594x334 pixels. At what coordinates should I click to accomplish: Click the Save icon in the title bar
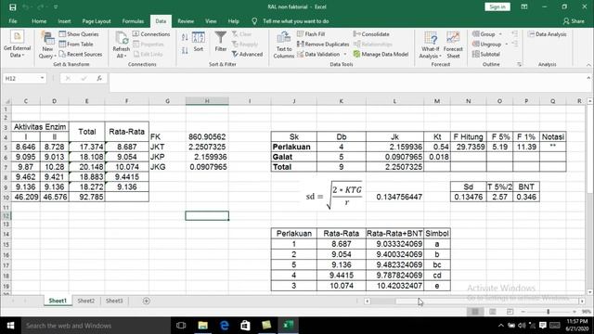12,7
